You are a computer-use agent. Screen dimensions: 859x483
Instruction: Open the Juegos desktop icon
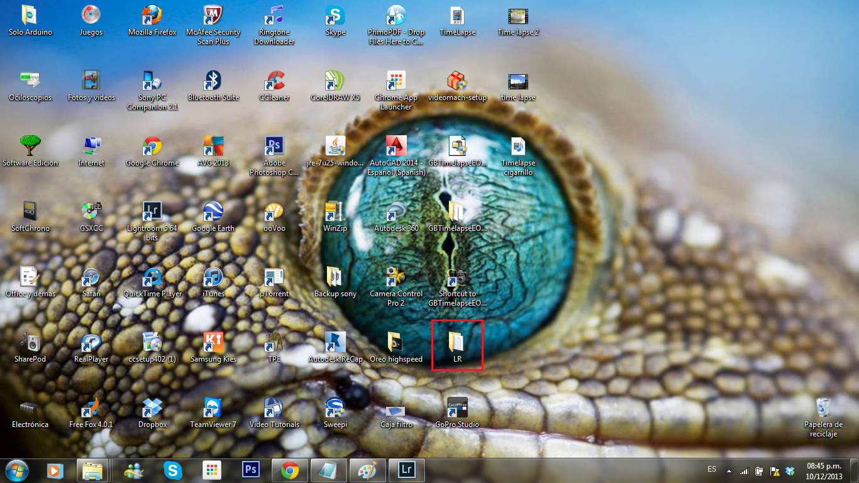[x=91, y=21]
